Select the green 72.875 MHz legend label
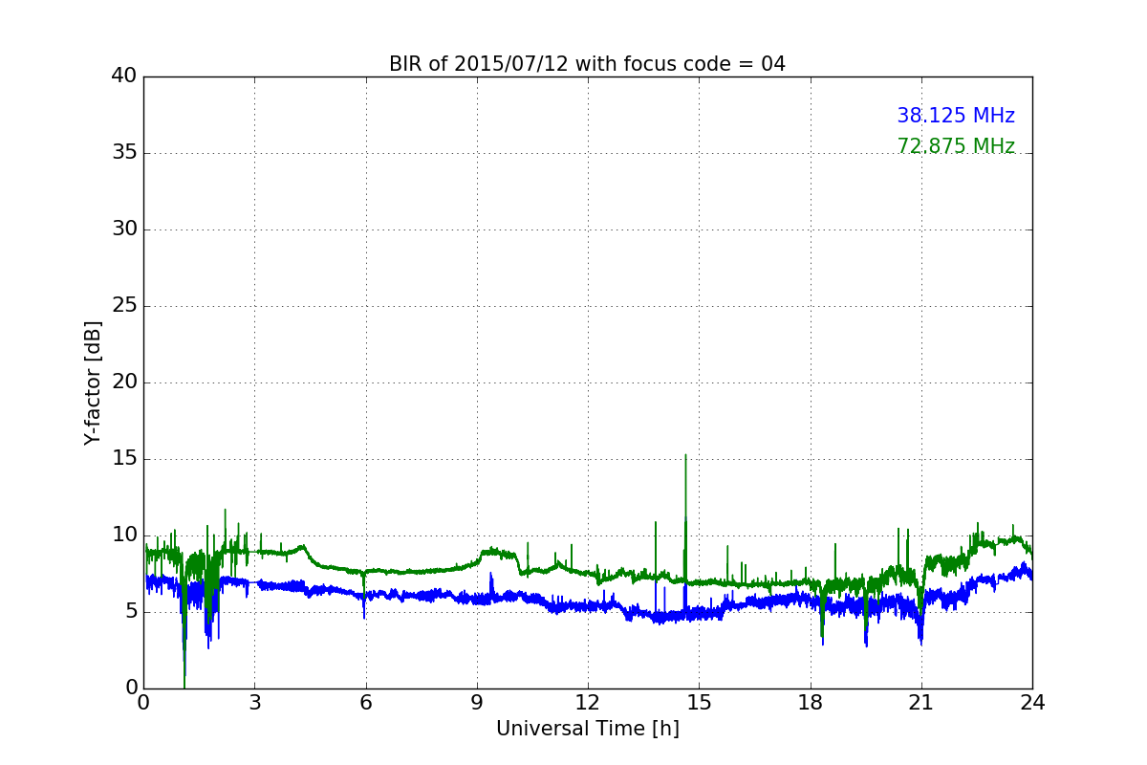 [x=956, y=146]
